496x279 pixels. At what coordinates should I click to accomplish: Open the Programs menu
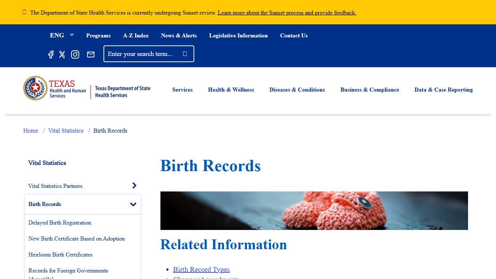[x=98, y=35]
